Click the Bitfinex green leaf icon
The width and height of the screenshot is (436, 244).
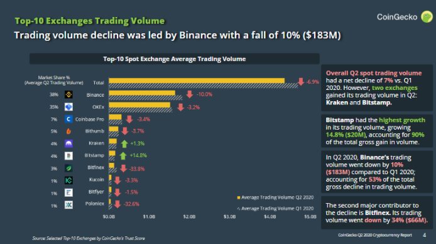[x=68, y=168]
